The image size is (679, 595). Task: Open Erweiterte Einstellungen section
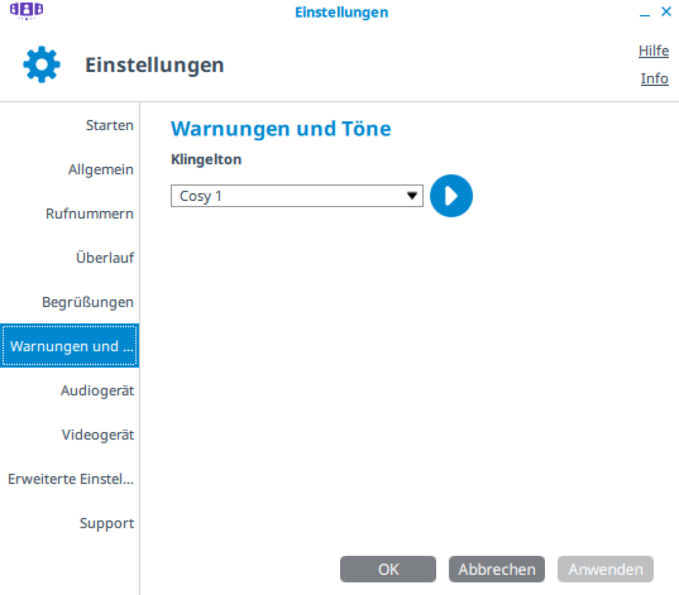point(71,478)
